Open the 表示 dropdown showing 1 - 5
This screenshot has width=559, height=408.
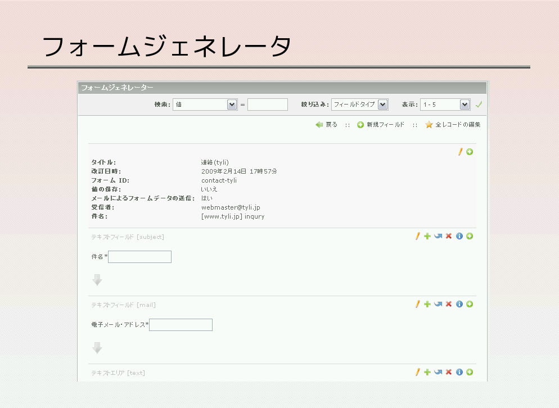point(445,105)
